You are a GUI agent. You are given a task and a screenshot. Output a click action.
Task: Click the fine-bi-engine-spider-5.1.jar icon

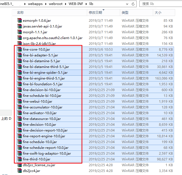pos(20,73)
